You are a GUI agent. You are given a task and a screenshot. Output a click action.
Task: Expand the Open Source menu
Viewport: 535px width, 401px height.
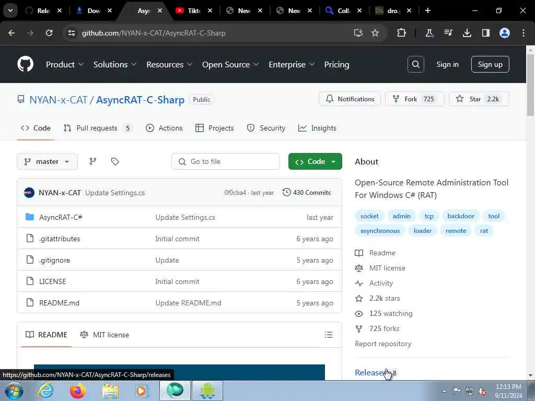click(230, 64)
